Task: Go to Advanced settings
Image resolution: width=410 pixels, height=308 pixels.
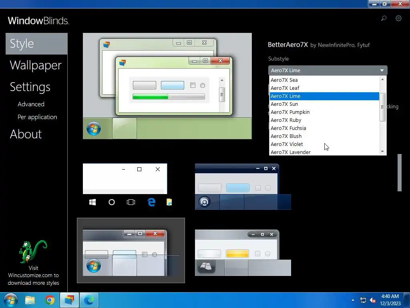Action: (31, 104)
